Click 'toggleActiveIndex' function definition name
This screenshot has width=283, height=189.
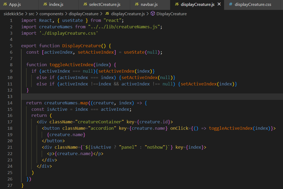coord(71,65)
